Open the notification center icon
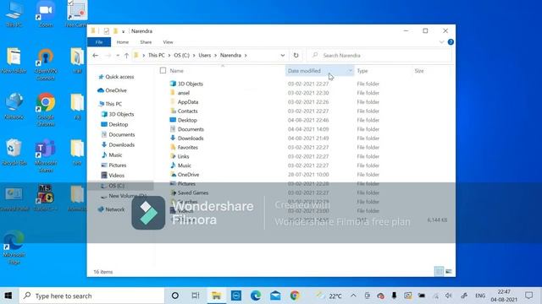542x304 pixels. 528,296
